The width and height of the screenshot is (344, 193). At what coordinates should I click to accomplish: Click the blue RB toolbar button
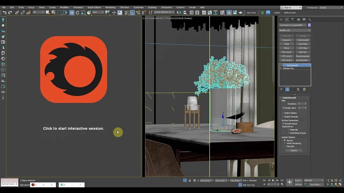pyautogui.click(x=268, y=12)
